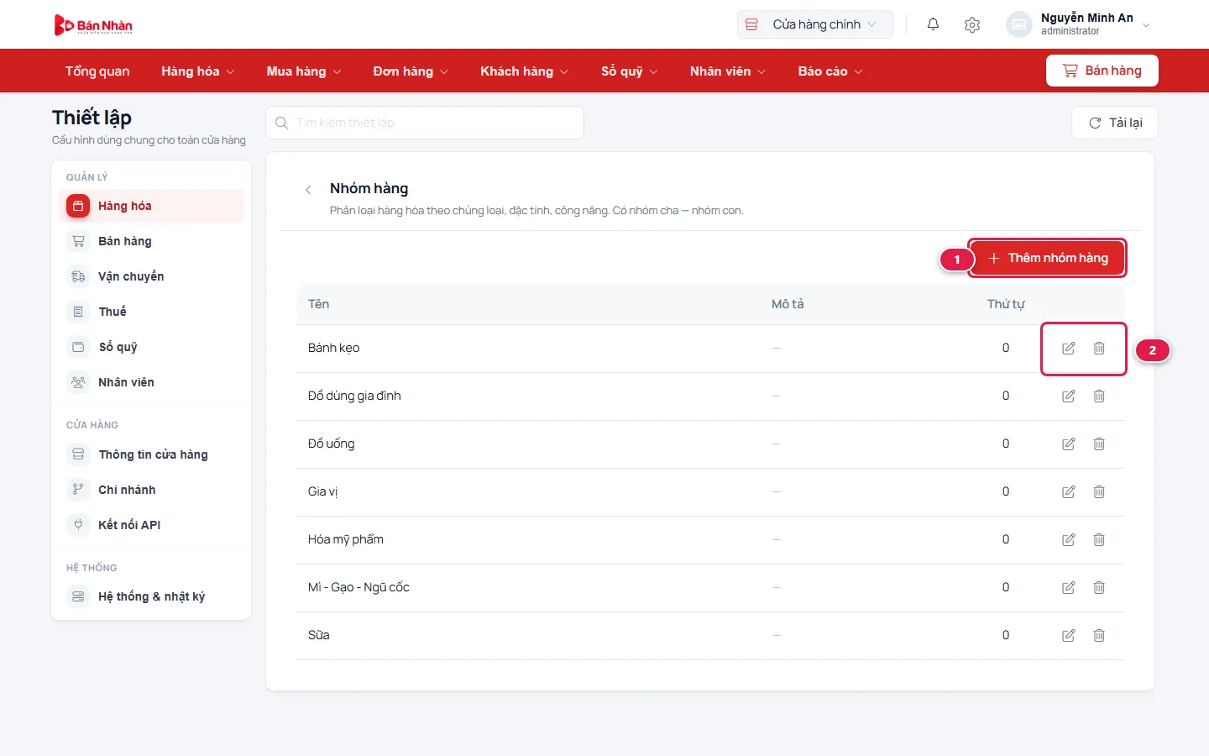Click the Tải lại reload button
This screenshot has height=756, width=1209.
tap(1115, 123)
